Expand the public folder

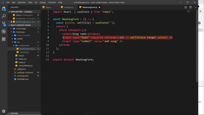(x=20, y=39)
